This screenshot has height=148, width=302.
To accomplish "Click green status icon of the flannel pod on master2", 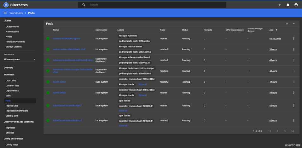I will tap(48, 121).
